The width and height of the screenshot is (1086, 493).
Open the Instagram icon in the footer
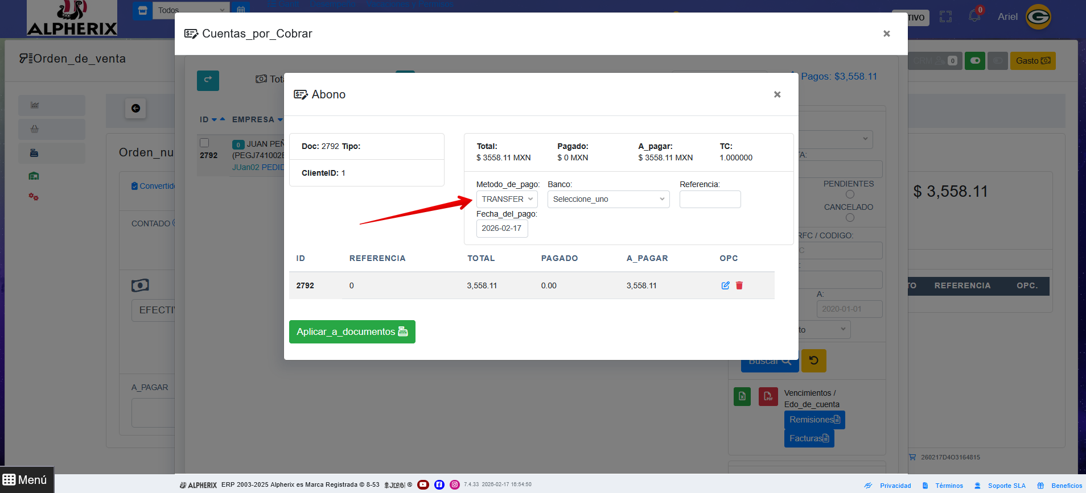click(x=455, y=484)
